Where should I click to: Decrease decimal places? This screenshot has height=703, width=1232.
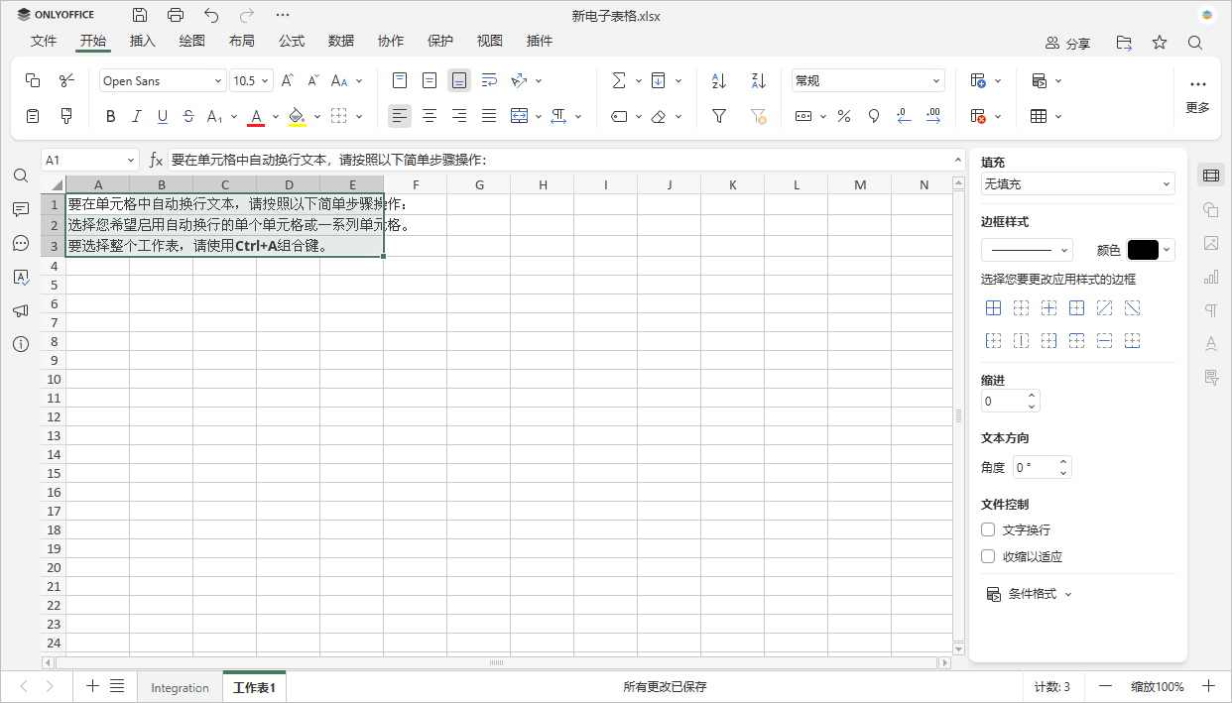(x=903, y=116)
